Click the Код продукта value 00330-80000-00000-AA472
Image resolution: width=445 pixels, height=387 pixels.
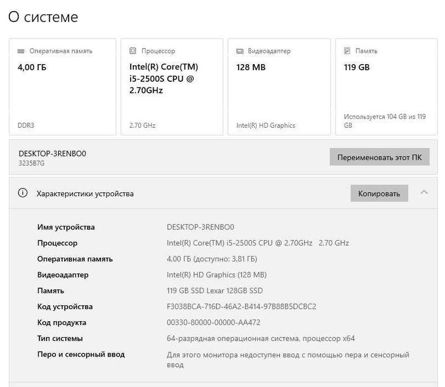pyautogui.click(x=213, y=322)
